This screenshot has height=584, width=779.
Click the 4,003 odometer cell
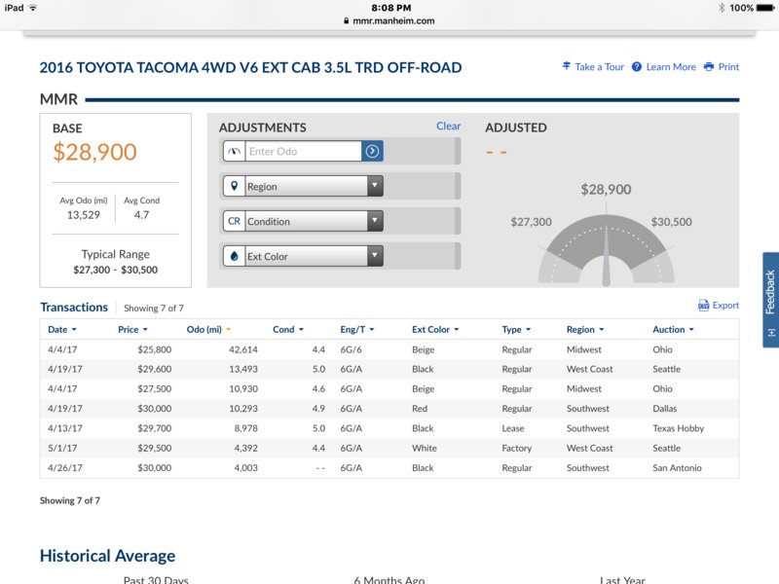(x=246, y=468)
